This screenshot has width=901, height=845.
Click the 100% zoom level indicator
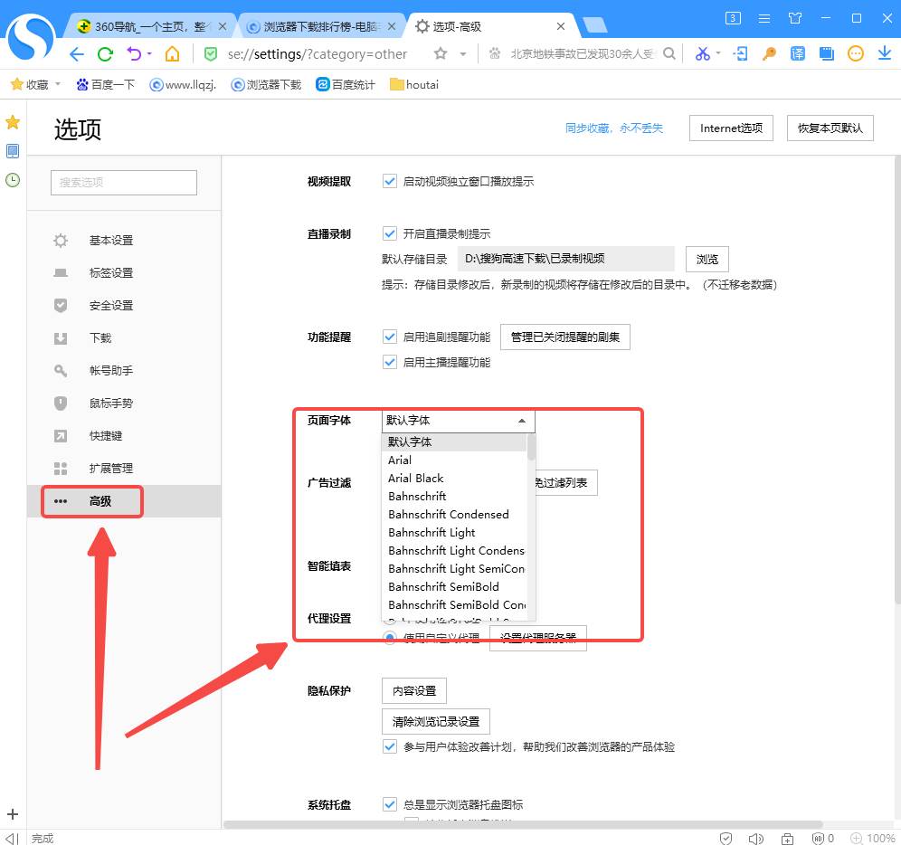click(x=872, y=838)
